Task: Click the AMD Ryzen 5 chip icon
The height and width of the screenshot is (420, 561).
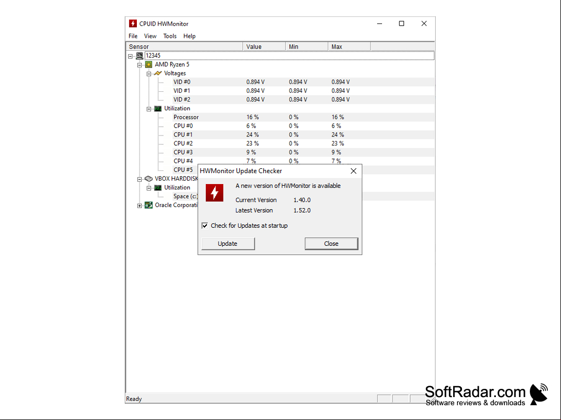Action: click(x=148, y=64)
